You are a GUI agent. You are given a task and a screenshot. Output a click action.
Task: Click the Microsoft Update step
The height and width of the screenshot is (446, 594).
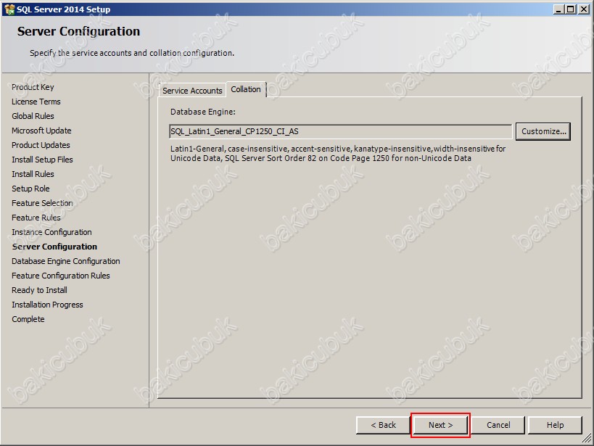(41, 131)
